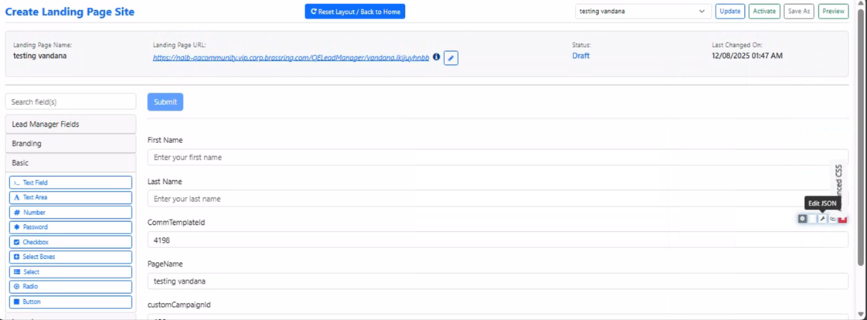Click the red remove component icon
Viewport: 867px width, 320px height.
[842, 219]
